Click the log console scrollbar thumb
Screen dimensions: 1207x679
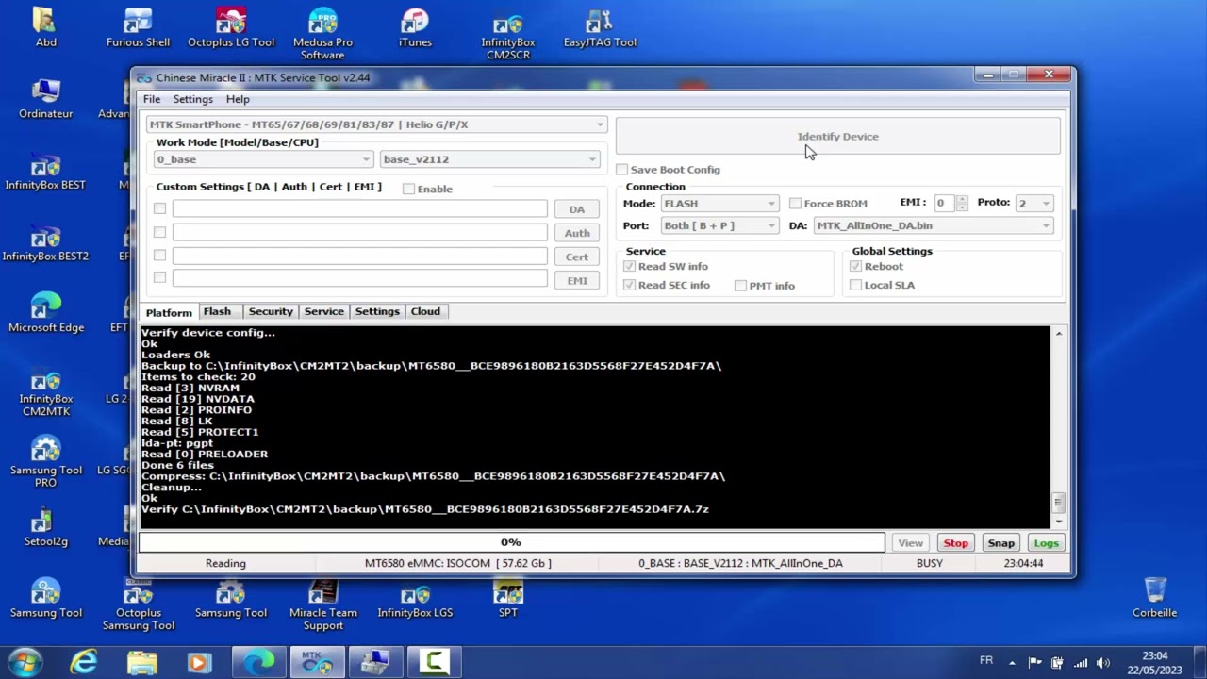(1058, 503)
